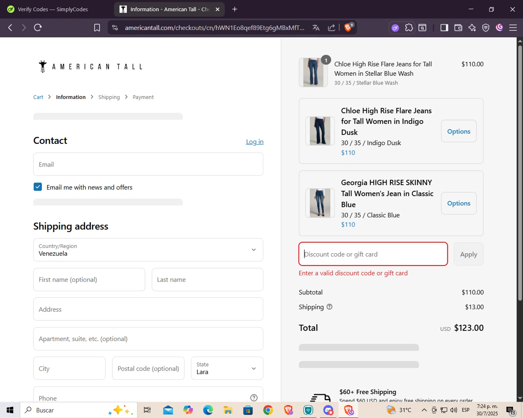Open Microsoft Edge from taskbar

point(208,410)
